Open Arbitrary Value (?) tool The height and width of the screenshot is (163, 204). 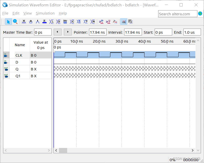click(x=86, y=22)
